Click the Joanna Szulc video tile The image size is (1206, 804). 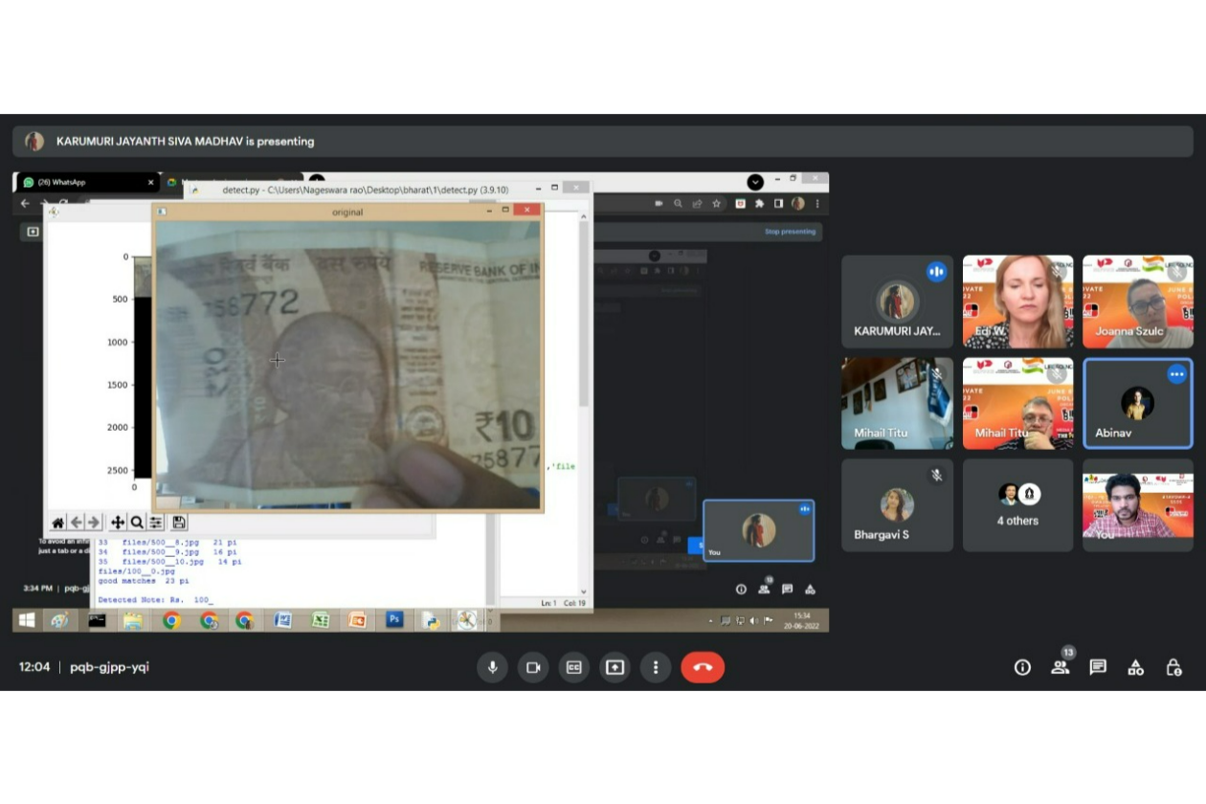click(1137, 301)
